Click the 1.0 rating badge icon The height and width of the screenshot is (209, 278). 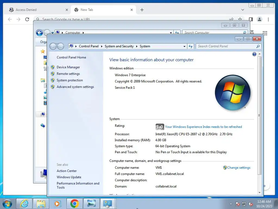tap(160, 127)
